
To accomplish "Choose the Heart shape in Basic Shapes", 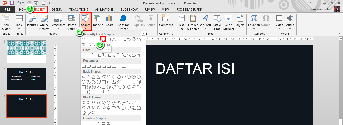I will pyautogui.click(x=114, y=87).
